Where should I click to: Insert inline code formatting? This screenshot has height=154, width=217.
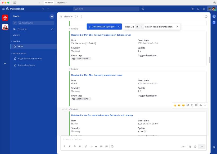pyautogui.click(x=91, y=146)
